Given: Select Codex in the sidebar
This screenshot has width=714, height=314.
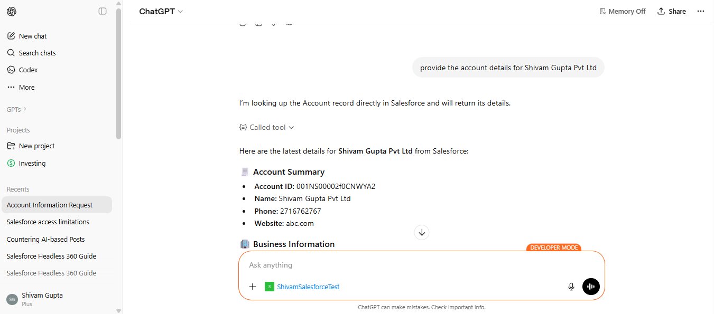Looking at the screenshot, I should [27, 70].
